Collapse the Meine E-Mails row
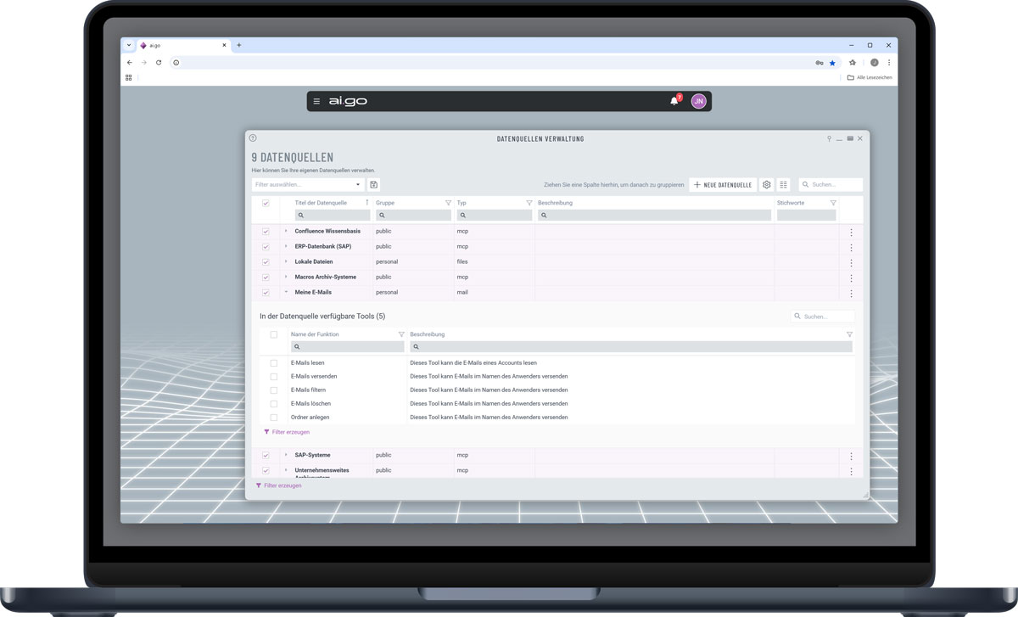Viewport: 1018px width, 617px height. 286,292
